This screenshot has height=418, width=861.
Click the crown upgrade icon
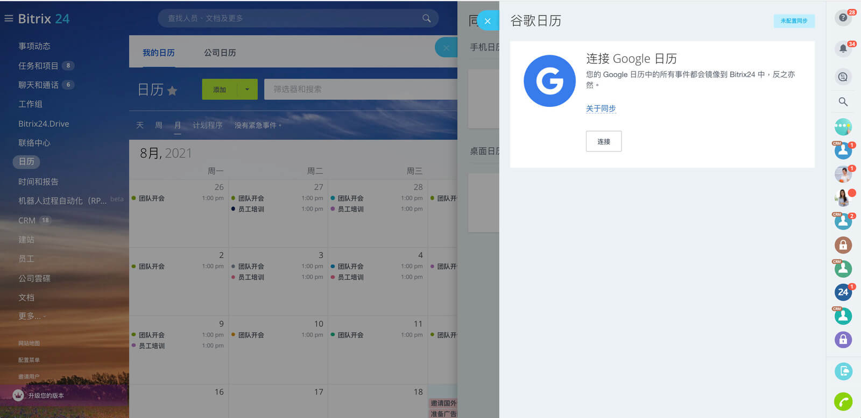tap(18, 395)
